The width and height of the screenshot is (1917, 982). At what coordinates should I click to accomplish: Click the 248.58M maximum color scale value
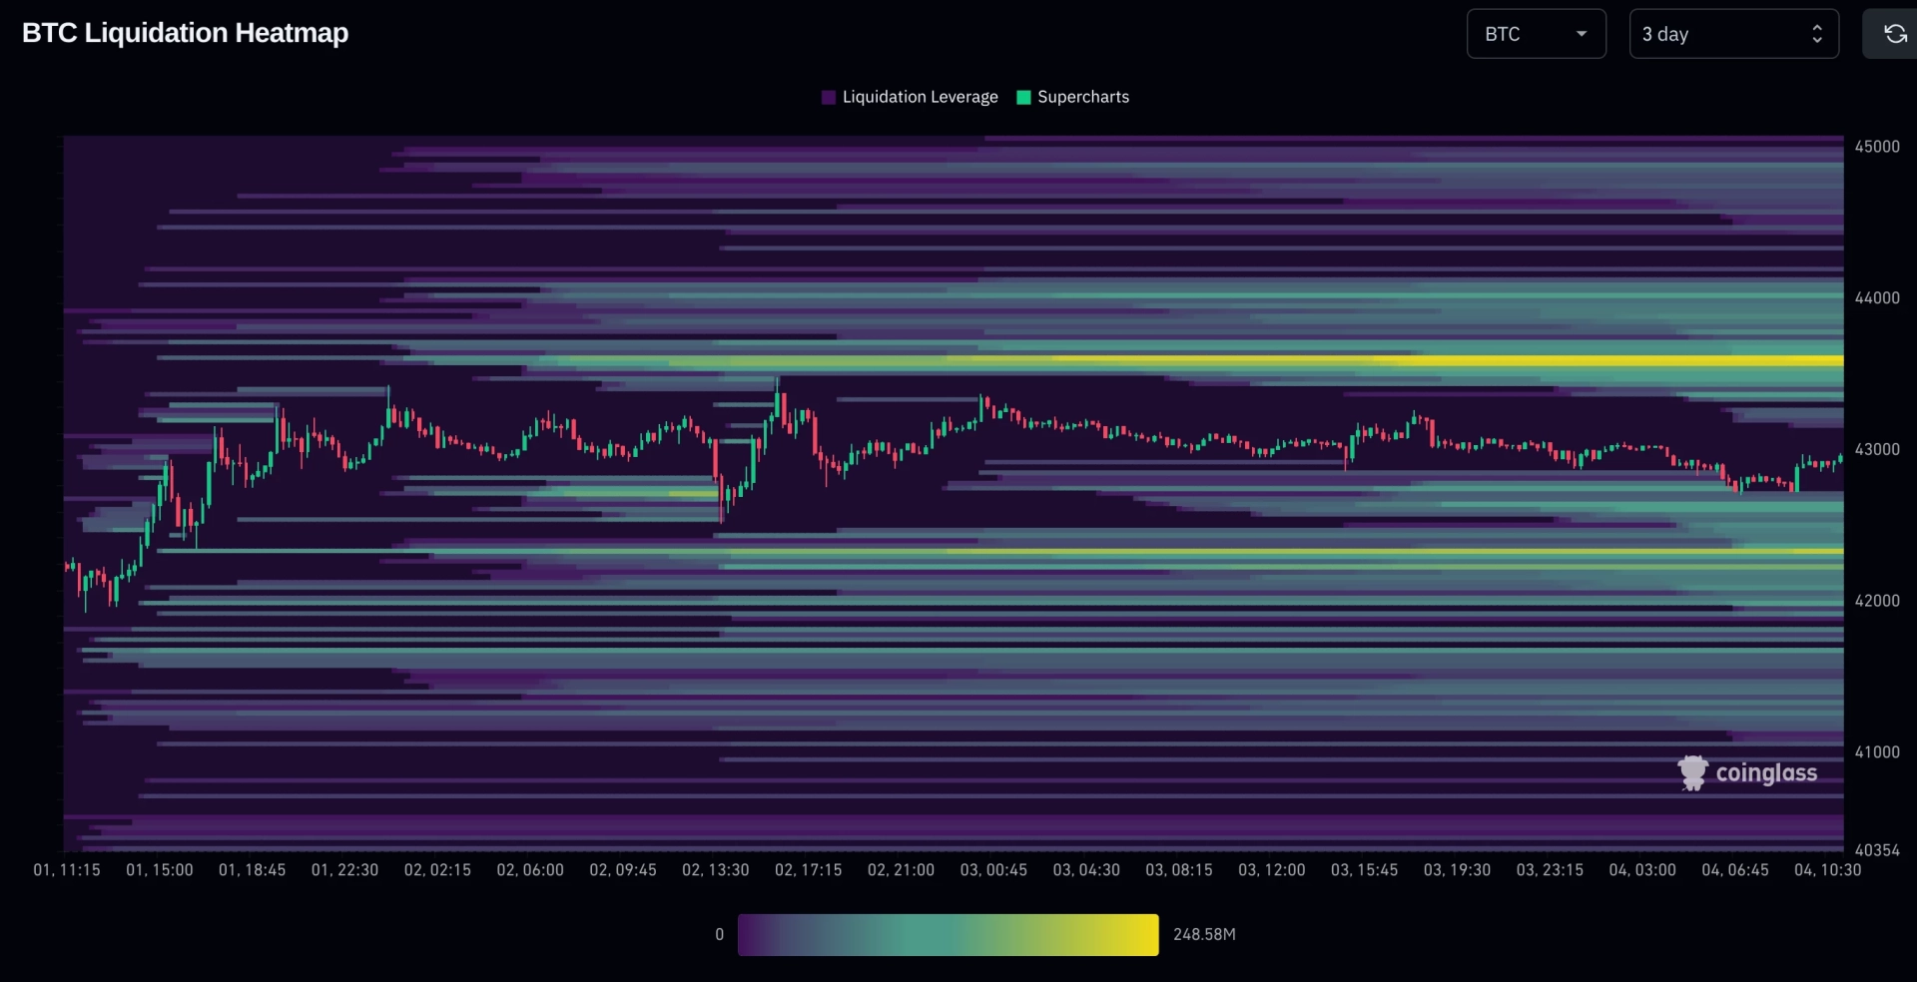(x=1204, y=935)
